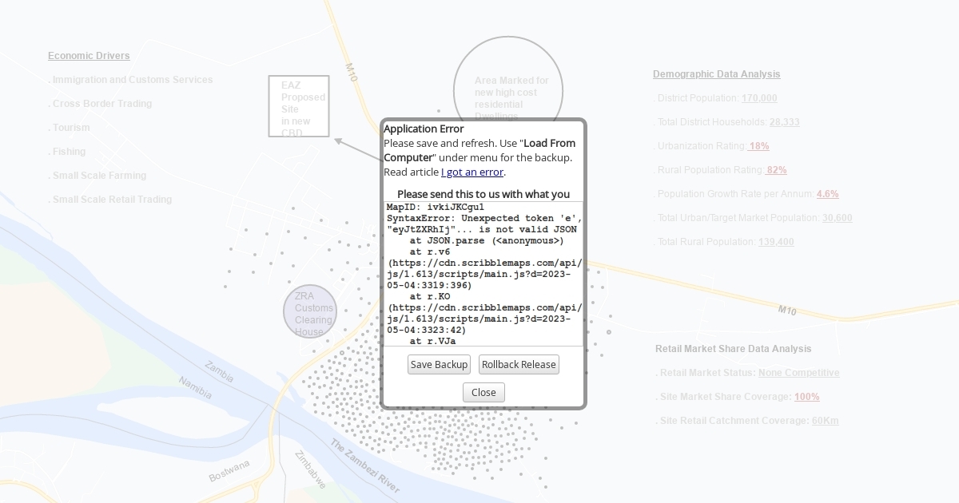
Task: Click the Economic Drivers heading
Action: coord(89,56)
